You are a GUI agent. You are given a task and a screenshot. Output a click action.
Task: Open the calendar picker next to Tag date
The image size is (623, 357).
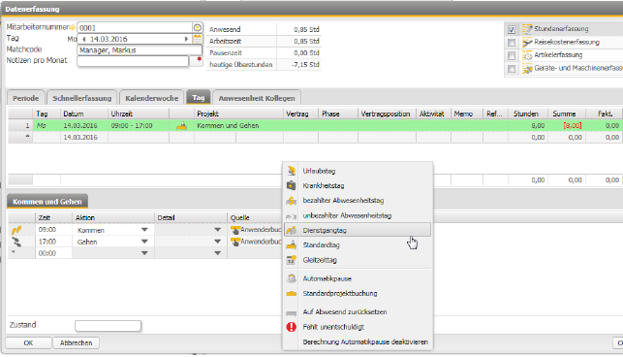tap(197, 39)
